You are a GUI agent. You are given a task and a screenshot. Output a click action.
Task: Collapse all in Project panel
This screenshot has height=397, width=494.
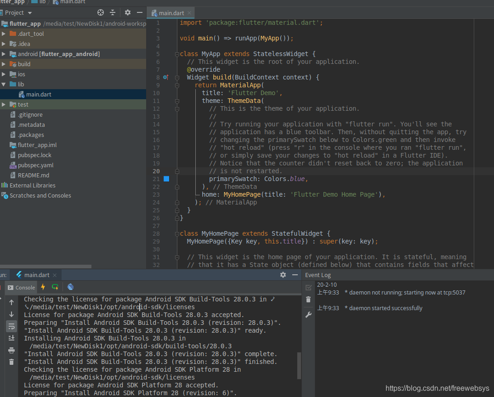point(113,12)
